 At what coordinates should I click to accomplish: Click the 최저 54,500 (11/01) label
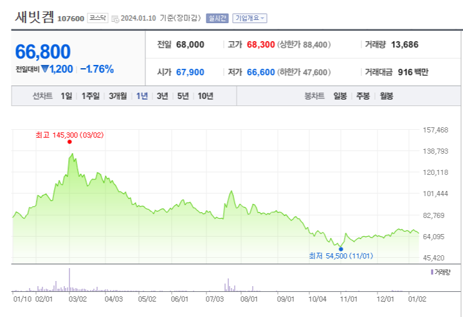tap(341, 256)
